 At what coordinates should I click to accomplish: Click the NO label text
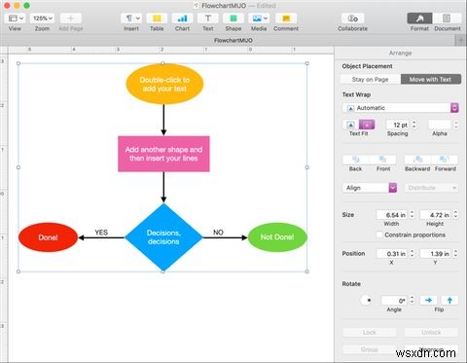click(218, 233)
